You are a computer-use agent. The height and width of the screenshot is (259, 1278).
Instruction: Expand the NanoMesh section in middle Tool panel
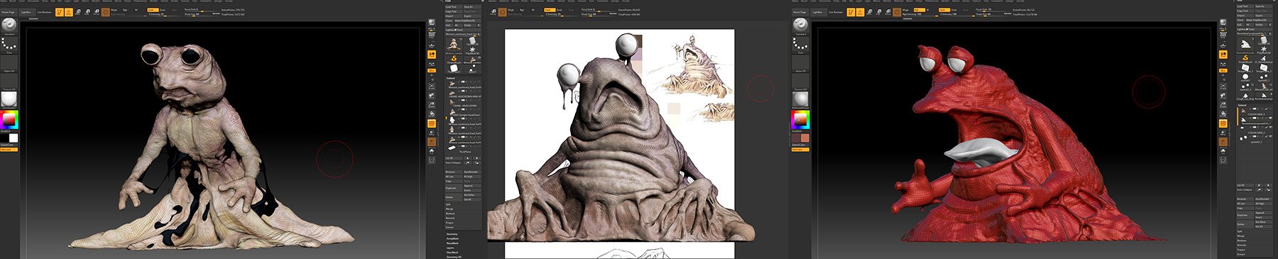click(x=452, y=243)
